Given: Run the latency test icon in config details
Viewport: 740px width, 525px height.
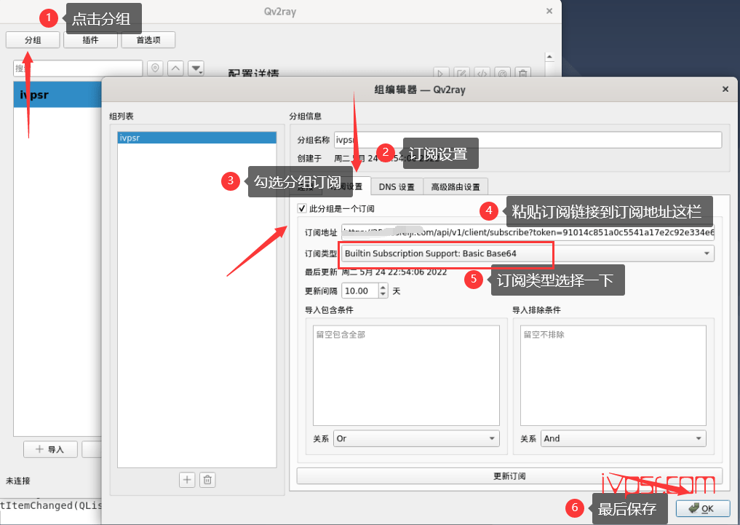Looking at the screenshot, I should point(503,73).
